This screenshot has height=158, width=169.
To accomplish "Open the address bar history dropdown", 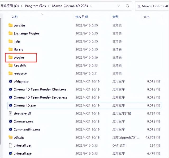I will [119, 6].
